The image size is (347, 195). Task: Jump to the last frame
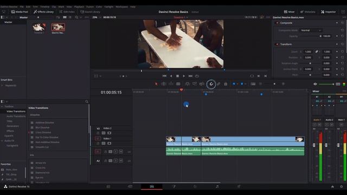[190, 76]
